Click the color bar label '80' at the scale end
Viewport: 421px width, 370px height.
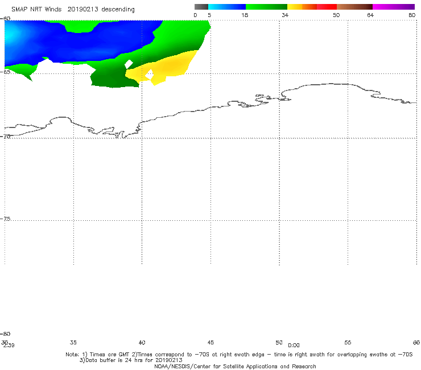point(412,15)
